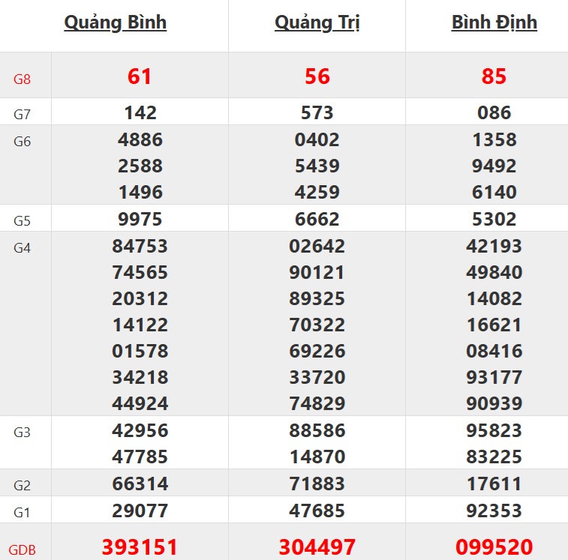Click Quảng Trị G8 number 56
Viewport: 568px width, 560px height.
[317, 76]
